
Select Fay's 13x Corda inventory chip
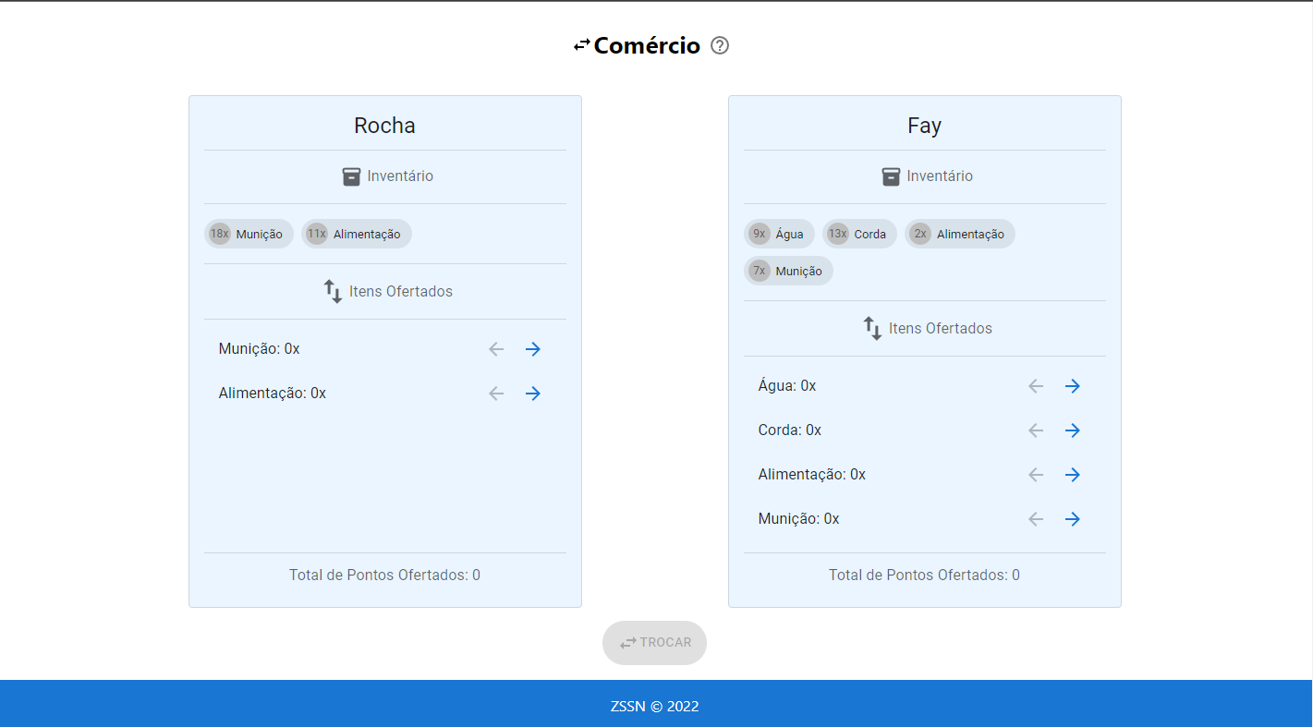tap(859, 234)
